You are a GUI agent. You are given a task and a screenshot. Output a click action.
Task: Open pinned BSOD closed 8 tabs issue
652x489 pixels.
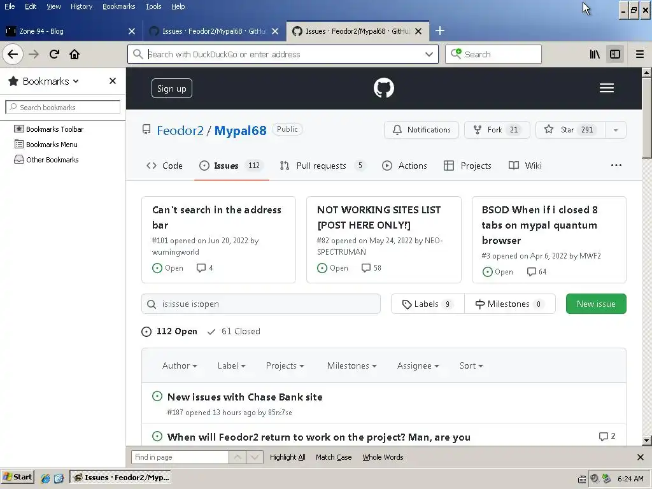tap(539, 225)
